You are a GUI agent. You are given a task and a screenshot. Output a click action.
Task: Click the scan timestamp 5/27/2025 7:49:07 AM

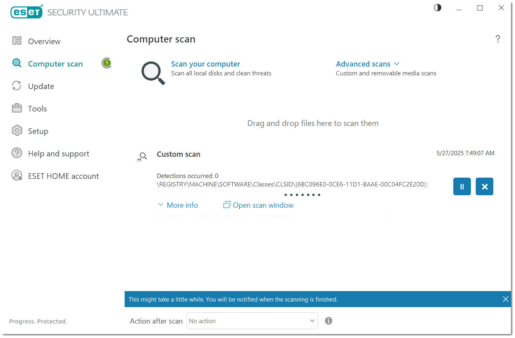tap(465, 153)
